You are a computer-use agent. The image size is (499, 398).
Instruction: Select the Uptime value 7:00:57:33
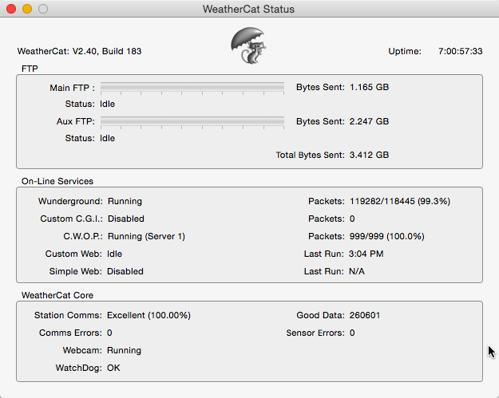(x=460, y=51)
